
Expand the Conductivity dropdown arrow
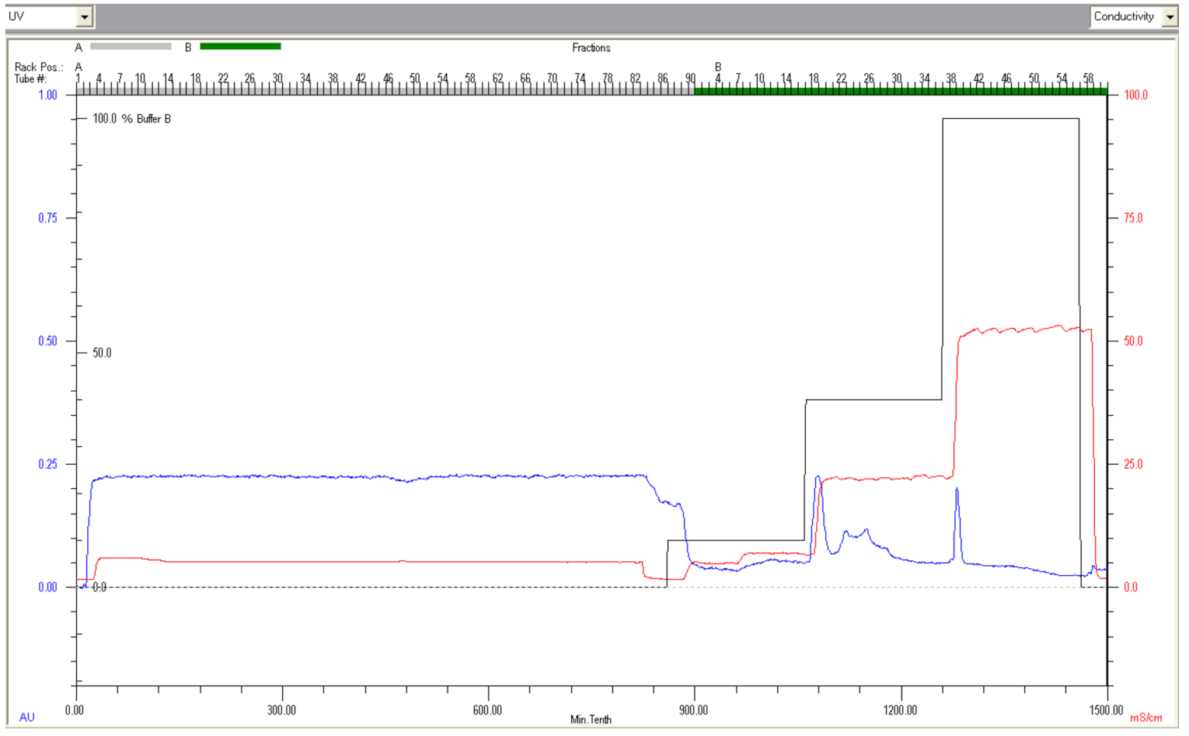tap(1170, 17)
